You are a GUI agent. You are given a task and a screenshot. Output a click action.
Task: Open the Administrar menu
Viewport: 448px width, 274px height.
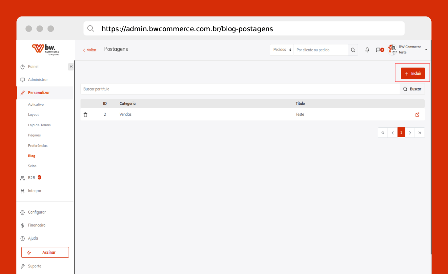(x=38, y=80)
